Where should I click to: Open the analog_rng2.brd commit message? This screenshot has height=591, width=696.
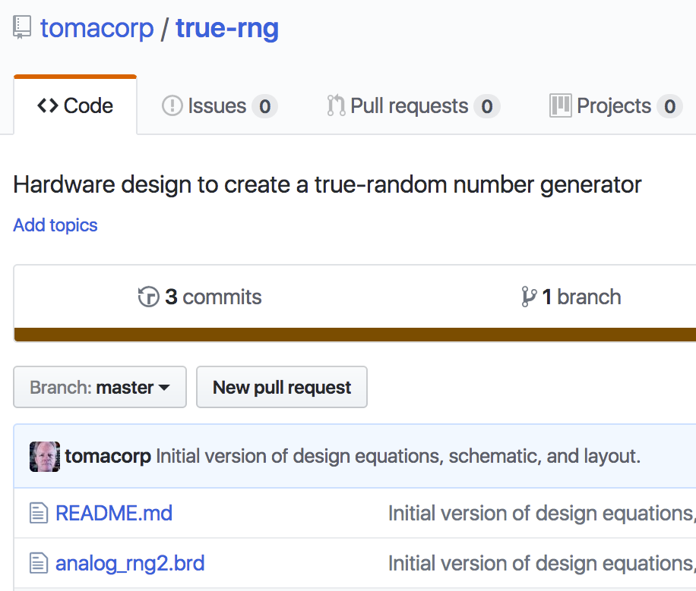(542, 564)
